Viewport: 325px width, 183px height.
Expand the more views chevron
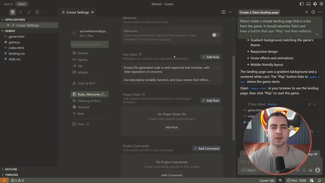click(x=45, y=12)
